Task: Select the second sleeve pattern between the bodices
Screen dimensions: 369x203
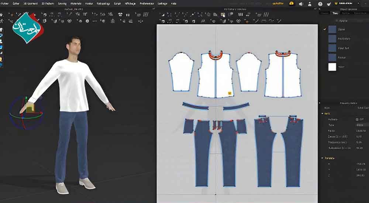Action: tap(249, 72)
